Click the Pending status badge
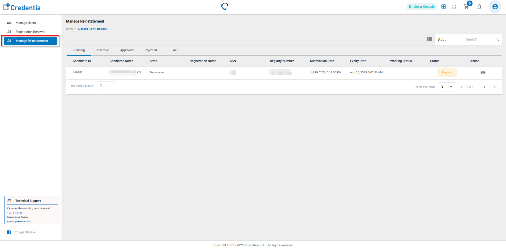The height and width of the screenshot is (249, 506). point(447,73)
